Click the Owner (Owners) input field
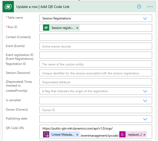The height and width of the screenshot is (141, 158). pos(96,110)
